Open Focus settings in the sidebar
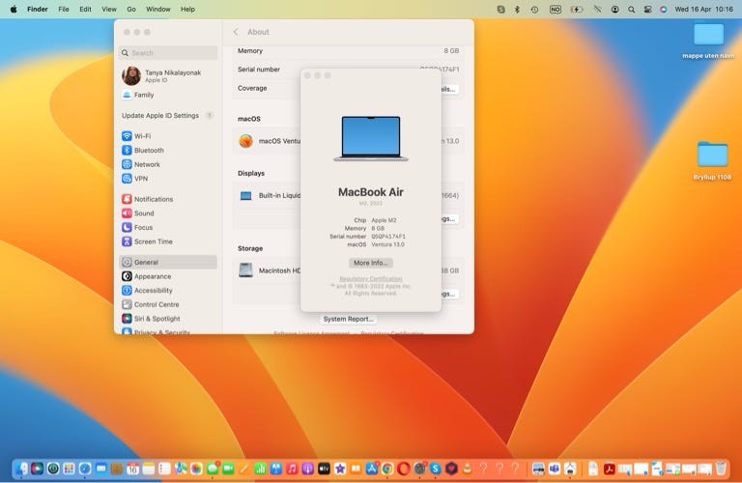Image resolution: width=742 pixels, height=483 pixels. pyautogui.click(x=143, y=227)
